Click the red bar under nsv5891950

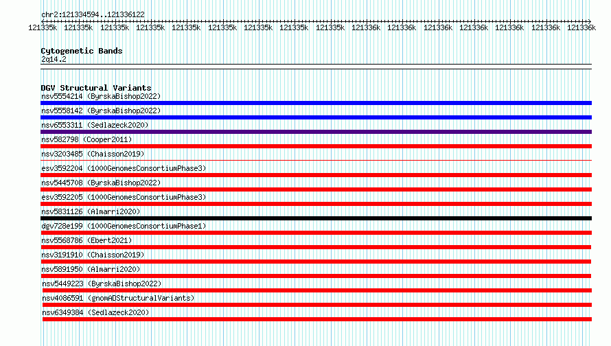coord(316,276)
